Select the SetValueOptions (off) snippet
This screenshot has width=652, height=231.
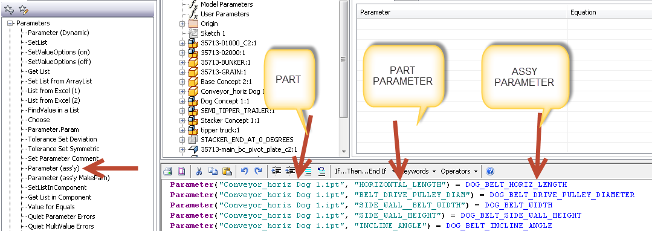[59, 62]
